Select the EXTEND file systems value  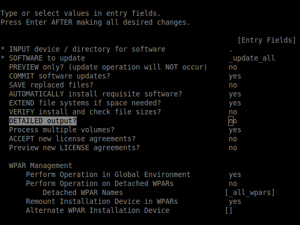point(235,103)
